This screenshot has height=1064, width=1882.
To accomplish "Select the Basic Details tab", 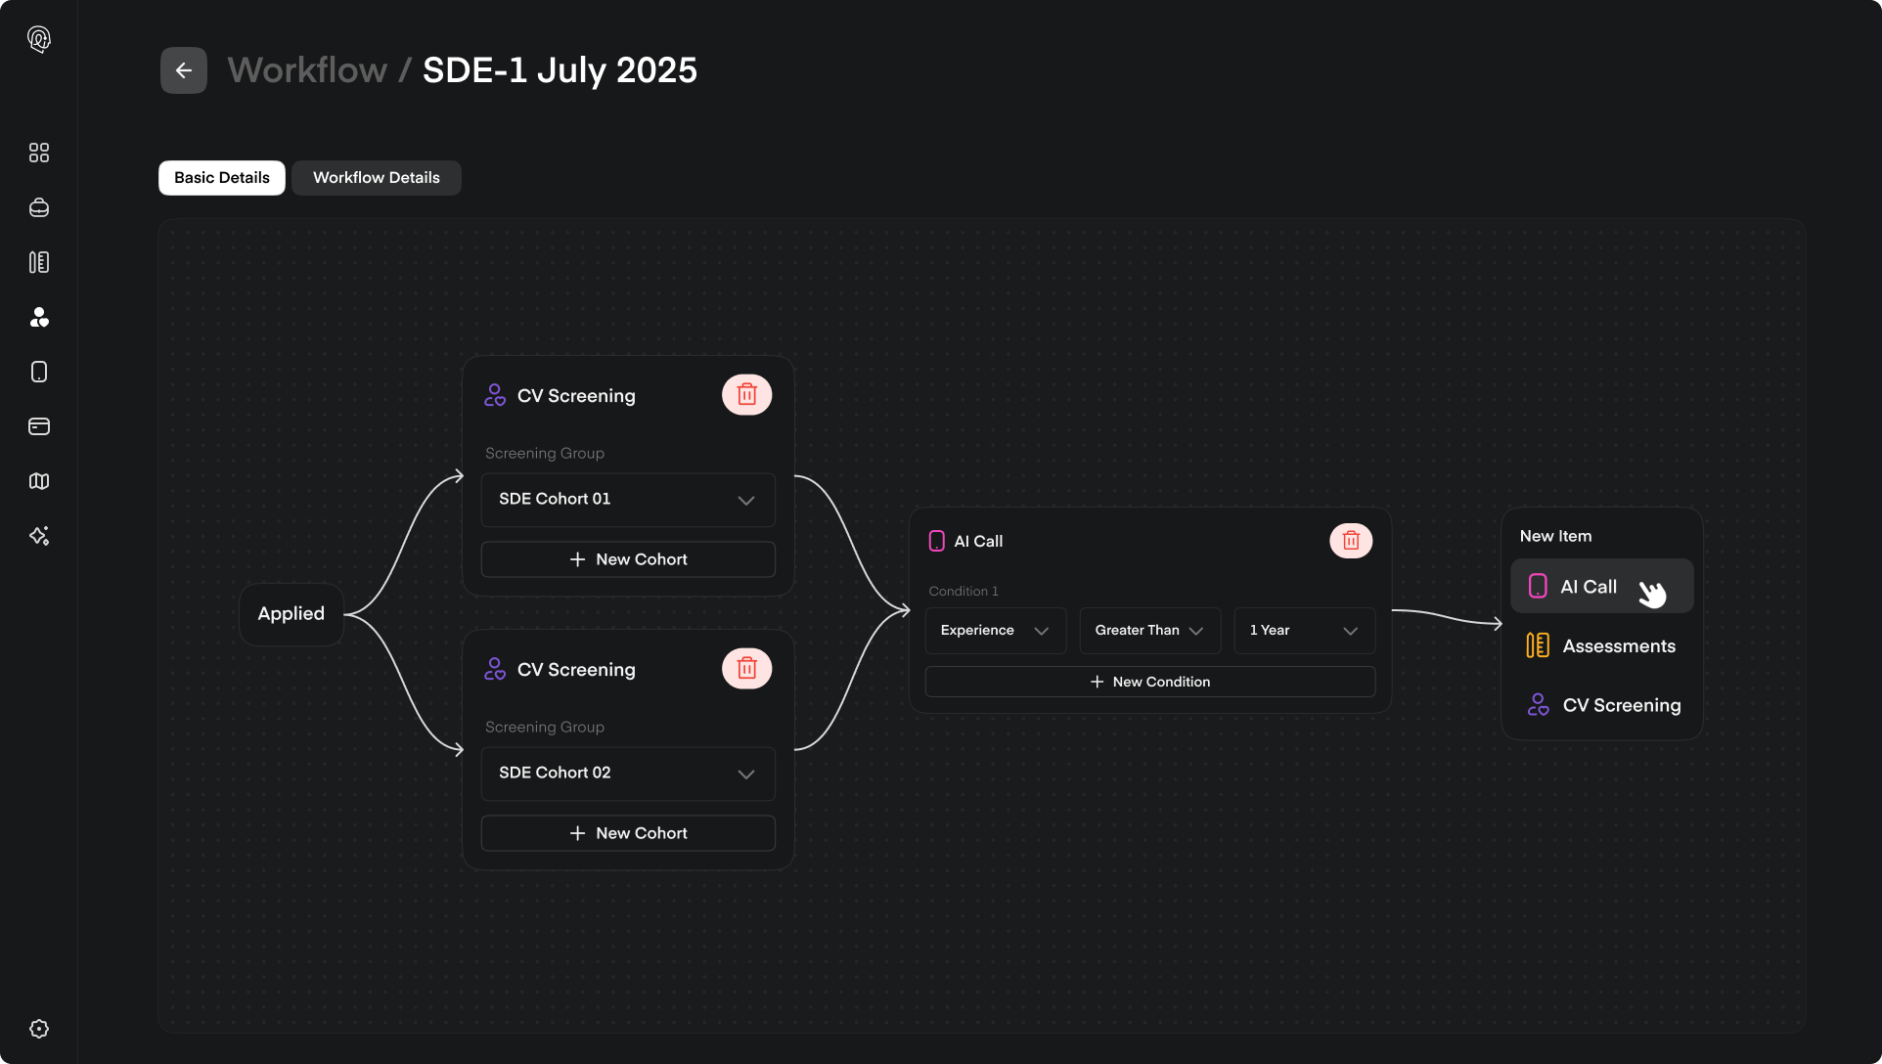I will (x=222, y=178).
